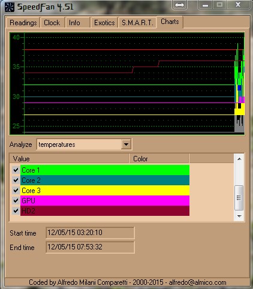
Task: Click the list scrollbar up arrow
Action: 239,159
